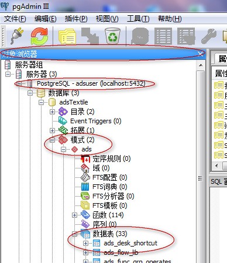Viewport: 227px width, 263px height.
Task: Click the view data grid icon
Action: (163, 36)
